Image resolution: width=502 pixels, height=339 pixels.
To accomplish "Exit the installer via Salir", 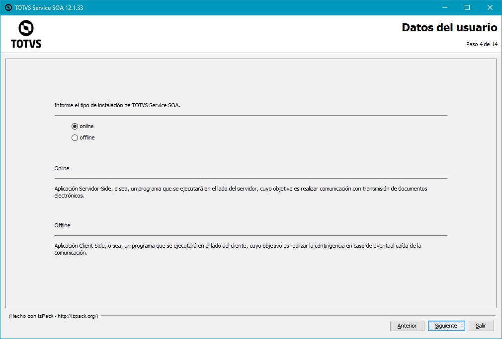I will (481, 326).
